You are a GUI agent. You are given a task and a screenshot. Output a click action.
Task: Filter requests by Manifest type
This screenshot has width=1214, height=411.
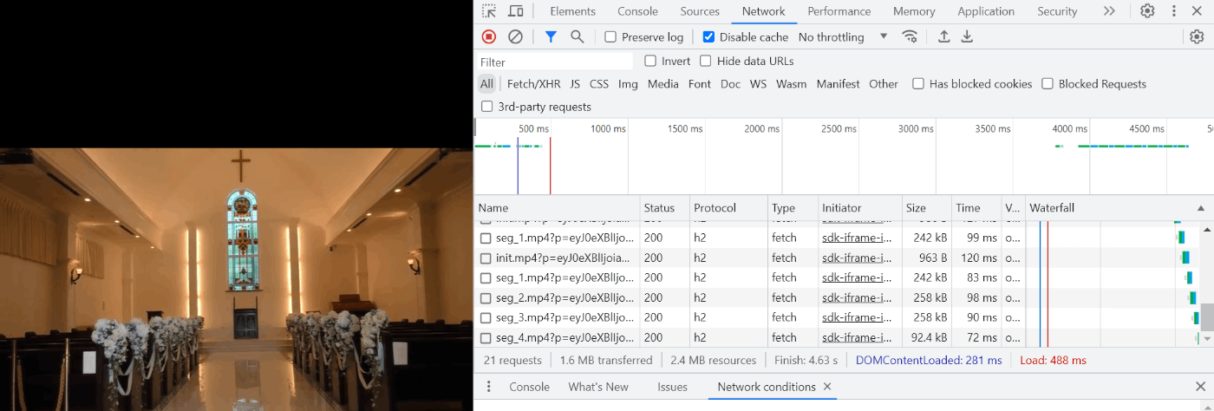tap(838, 84)
